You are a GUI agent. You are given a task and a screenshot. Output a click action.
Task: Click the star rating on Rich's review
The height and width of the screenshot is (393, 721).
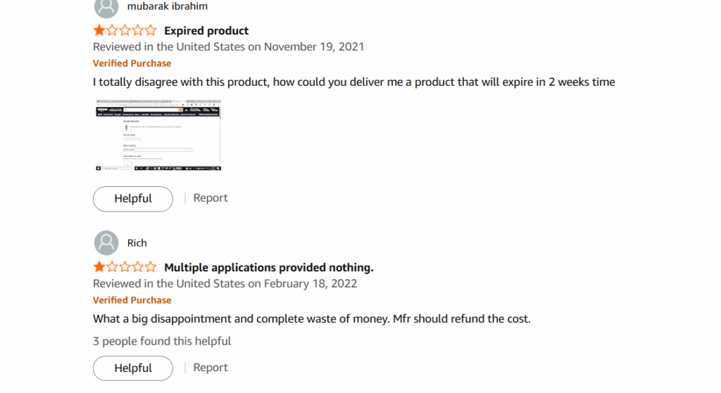(x=125, y=267)
